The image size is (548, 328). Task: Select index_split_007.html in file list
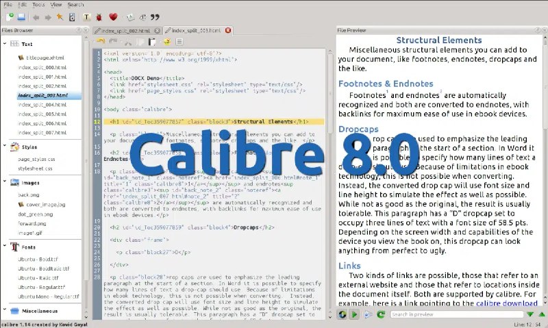coord(42,133)
